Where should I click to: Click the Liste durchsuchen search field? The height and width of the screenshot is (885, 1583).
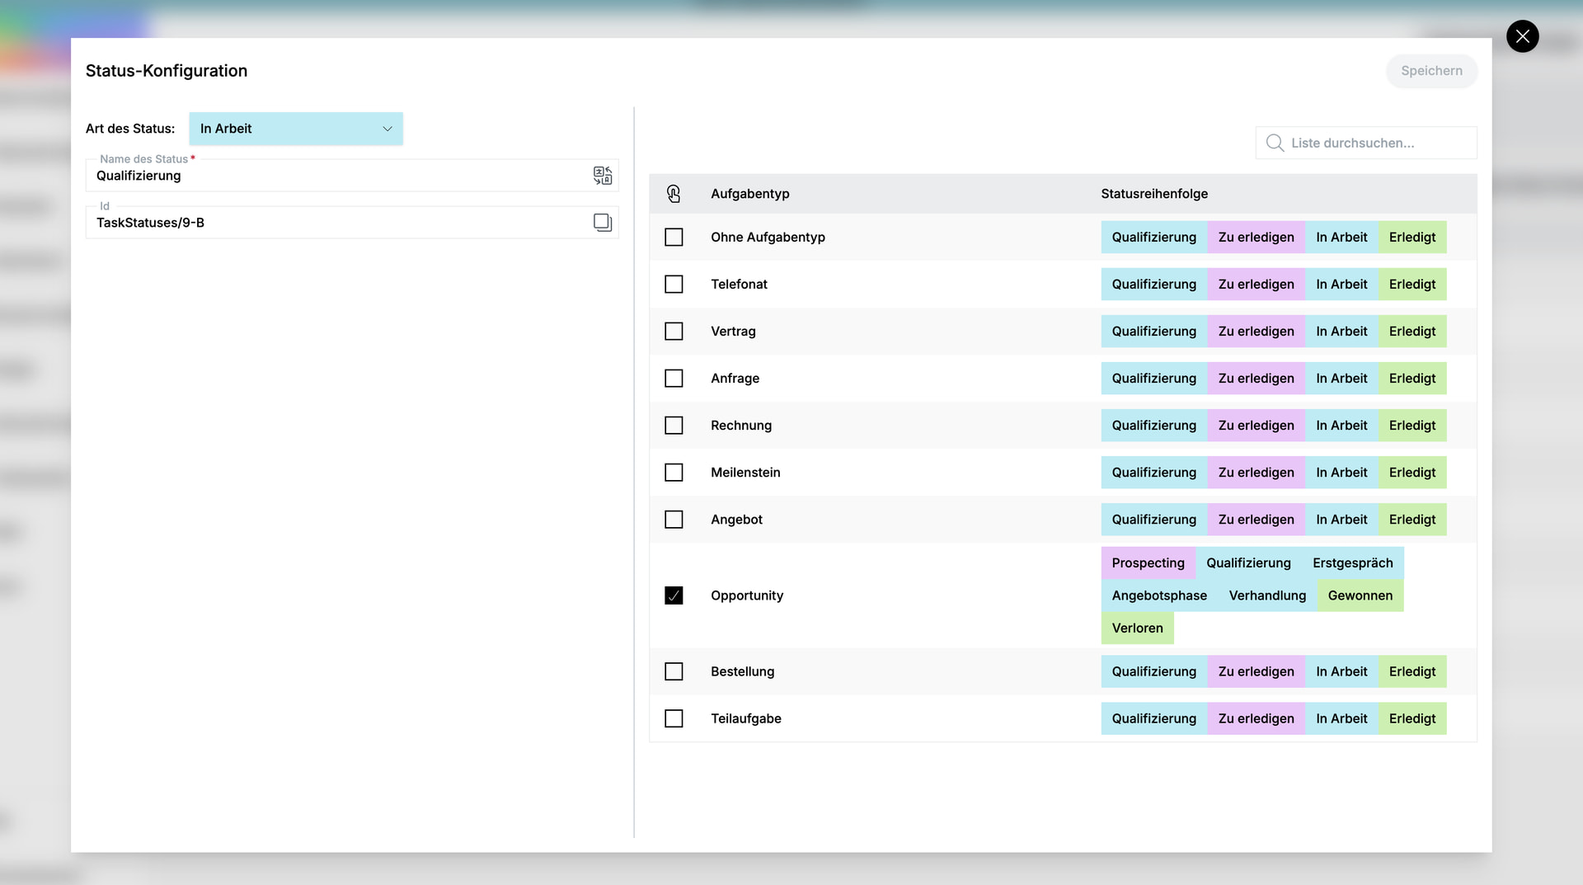1366,143
